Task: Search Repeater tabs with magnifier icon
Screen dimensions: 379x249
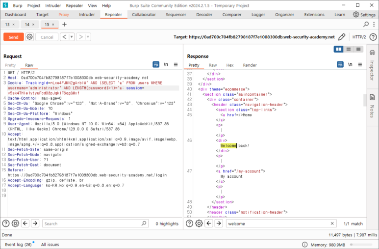Action: pos(366,24)
